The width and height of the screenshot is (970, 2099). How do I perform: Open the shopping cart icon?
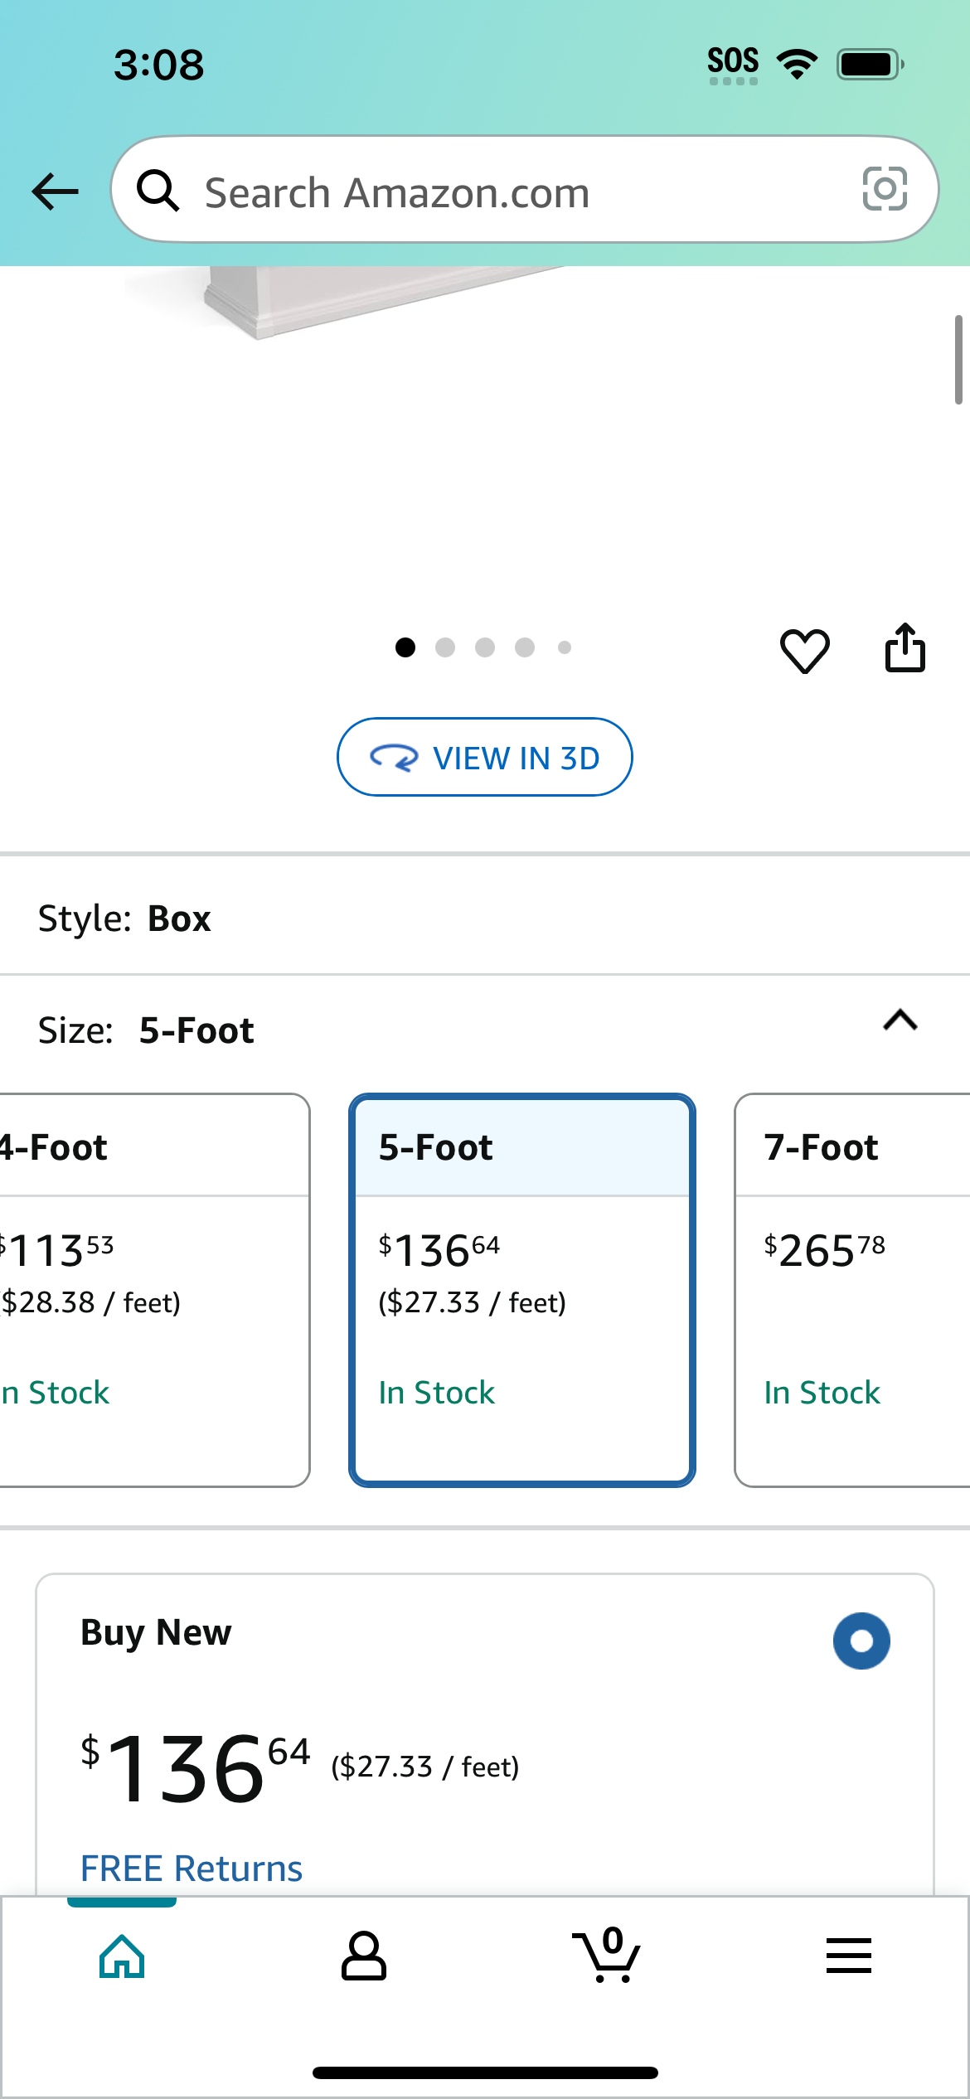pyautogui.click(x=606, y=1955)
